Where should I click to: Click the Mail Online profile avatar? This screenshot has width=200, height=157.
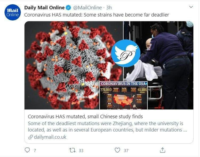[13, 12]
